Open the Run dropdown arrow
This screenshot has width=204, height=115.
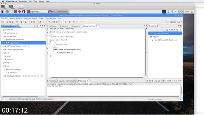pyautogui.click(x=23, y=22)
